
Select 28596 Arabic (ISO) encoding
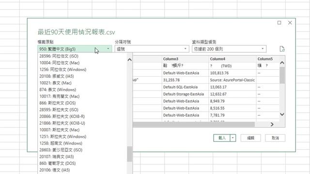coord(82,56)
